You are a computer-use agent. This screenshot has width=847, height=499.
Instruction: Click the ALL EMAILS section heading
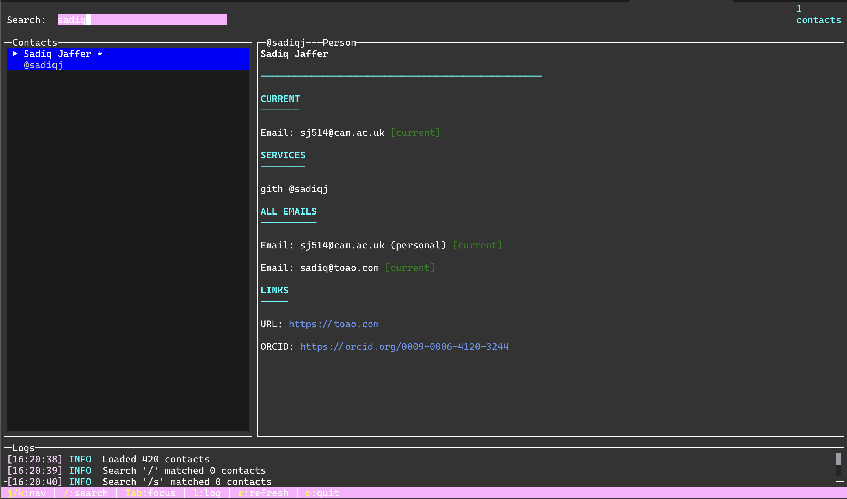pos(288,211)
